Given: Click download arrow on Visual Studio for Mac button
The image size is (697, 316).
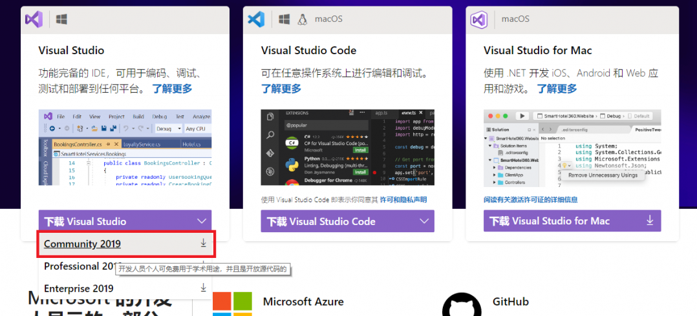Looking at the screenshot, I should point(650,221).
